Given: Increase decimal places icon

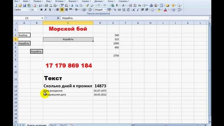Looking at the screenshot, I should pyautogui.click(x=124, y=10).
